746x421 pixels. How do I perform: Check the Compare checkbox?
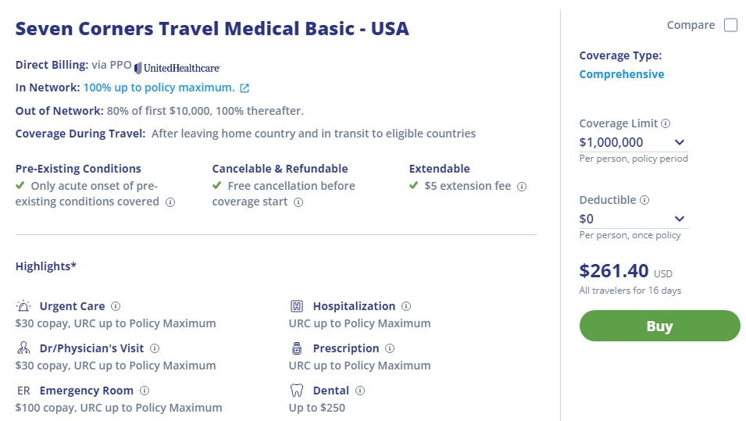pos(730,25)
